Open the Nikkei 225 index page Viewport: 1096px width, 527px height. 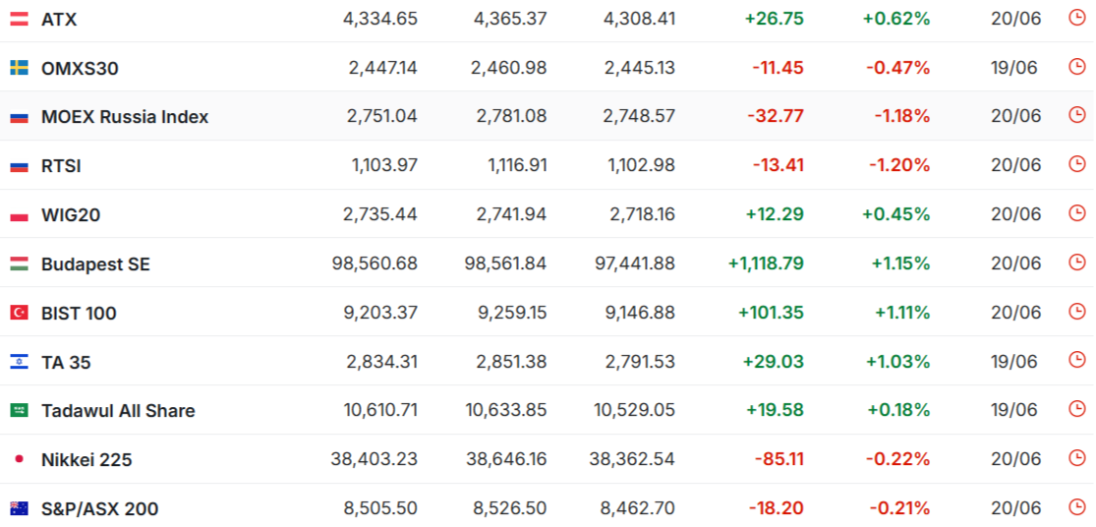click(x=87, y=460)
